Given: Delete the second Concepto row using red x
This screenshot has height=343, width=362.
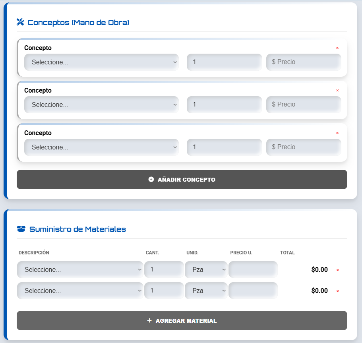Looking at the screenshot, I should 337,91.
